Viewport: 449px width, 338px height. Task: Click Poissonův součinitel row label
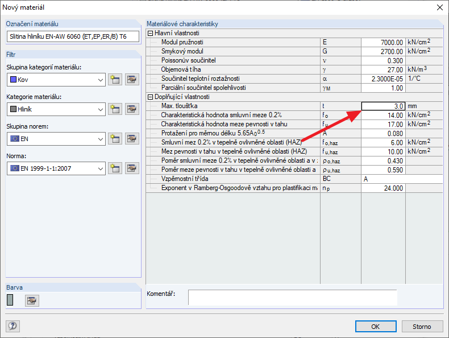pos(189,60)
